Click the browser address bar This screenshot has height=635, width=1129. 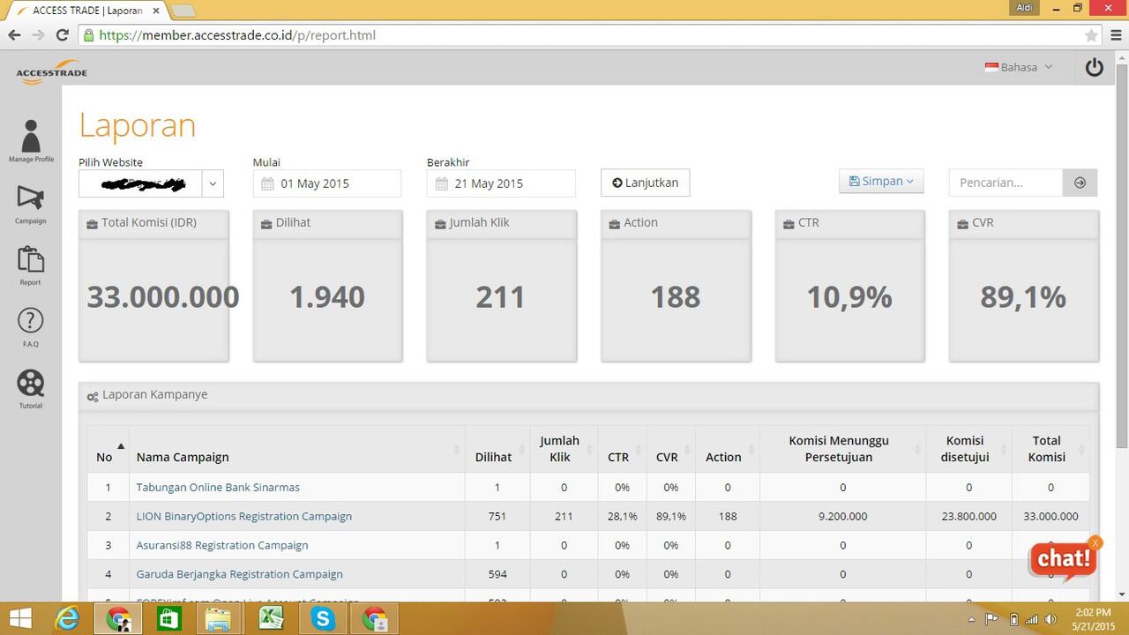(582, 35)
